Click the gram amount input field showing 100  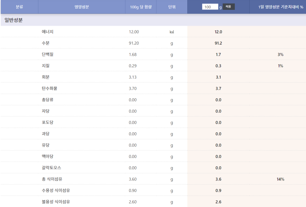point(210,7)
